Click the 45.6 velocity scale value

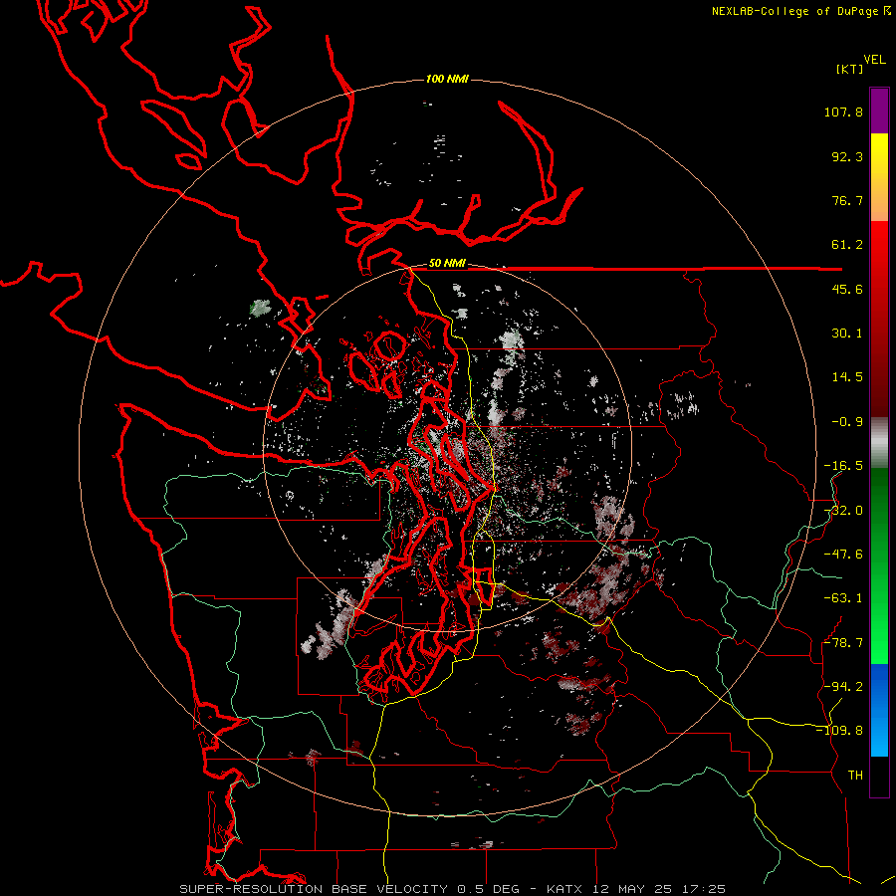(x=847, y=289)
